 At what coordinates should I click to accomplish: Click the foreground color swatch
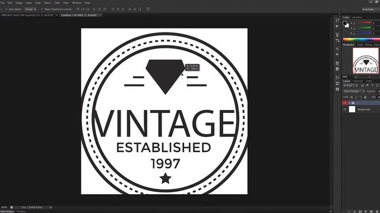coord(344,24)
